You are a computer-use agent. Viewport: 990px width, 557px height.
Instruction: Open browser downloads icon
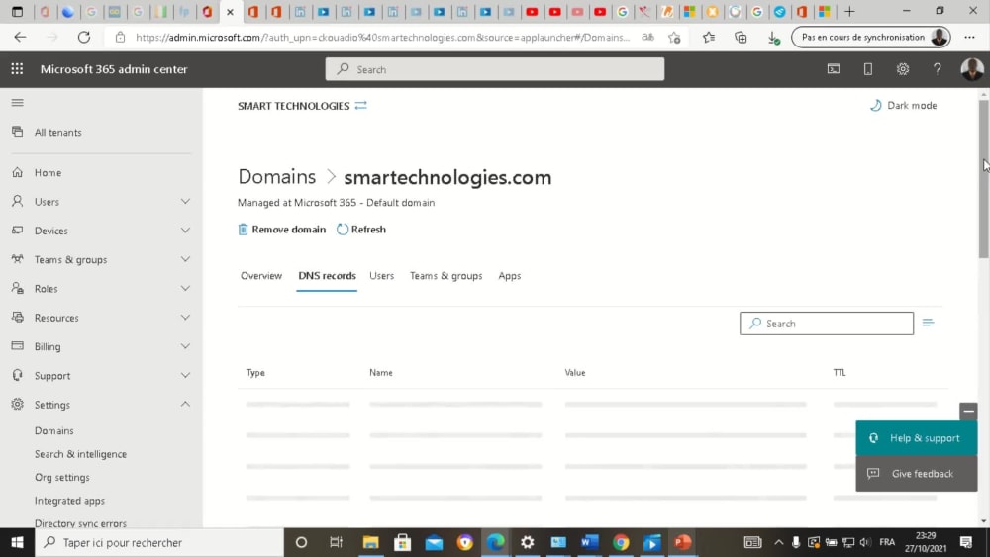point(773,38)
